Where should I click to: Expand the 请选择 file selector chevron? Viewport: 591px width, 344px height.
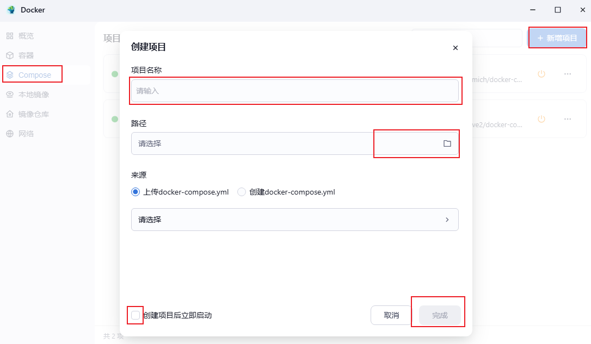click(447, 220)
